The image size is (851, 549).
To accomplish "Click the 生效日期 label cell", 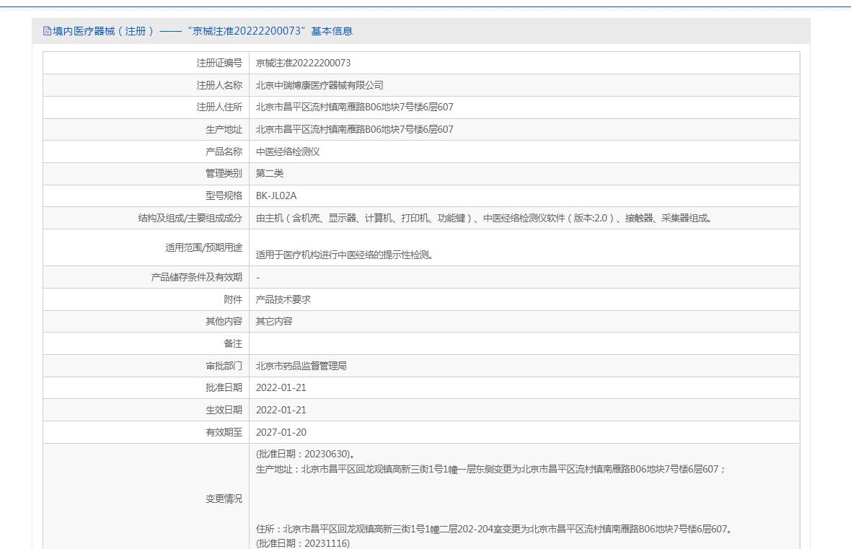I will coord(146,410).
